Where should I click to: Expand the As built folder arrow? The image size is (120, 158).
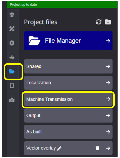pos(108,132)
